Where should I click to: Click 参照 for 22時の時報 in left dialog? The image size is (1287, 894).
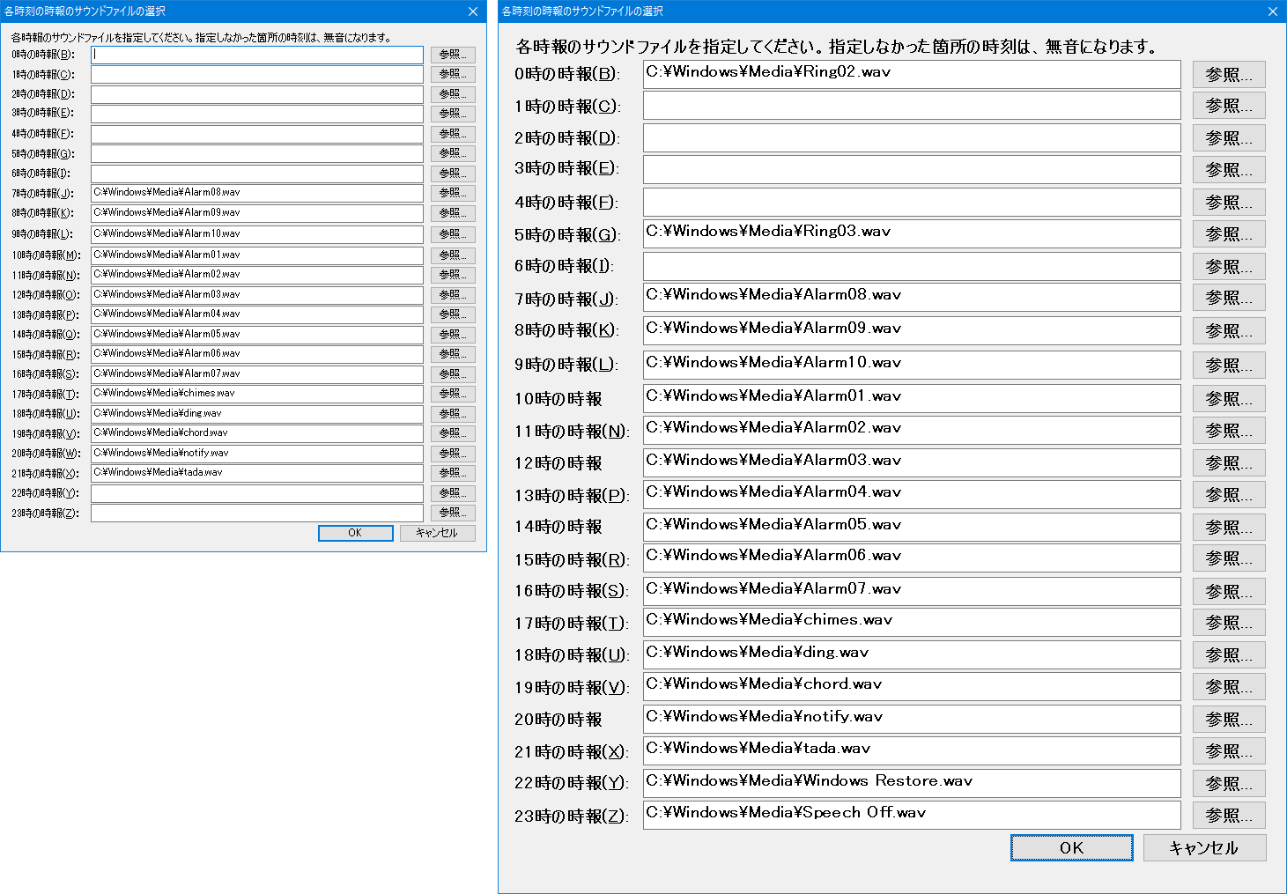453,493
